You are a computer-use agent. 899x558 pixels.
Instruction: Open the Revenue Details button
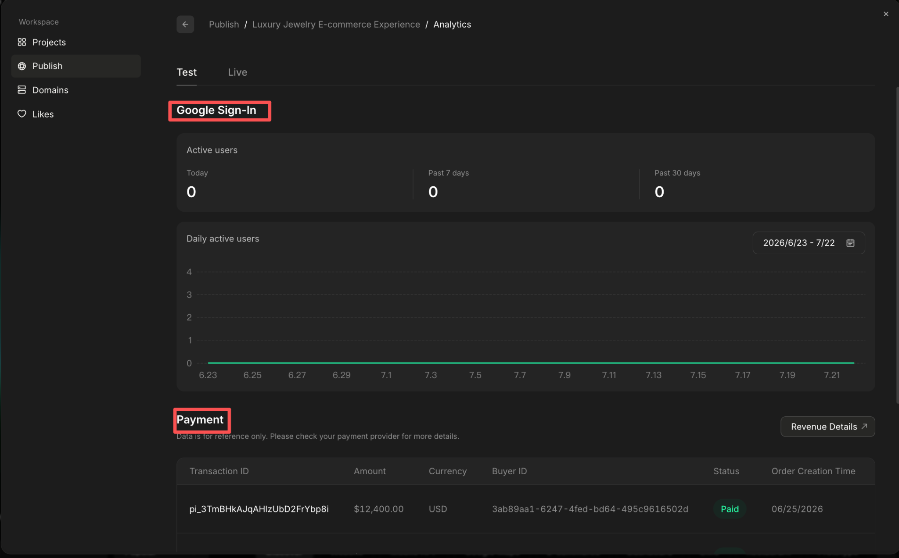pos(827,426)
